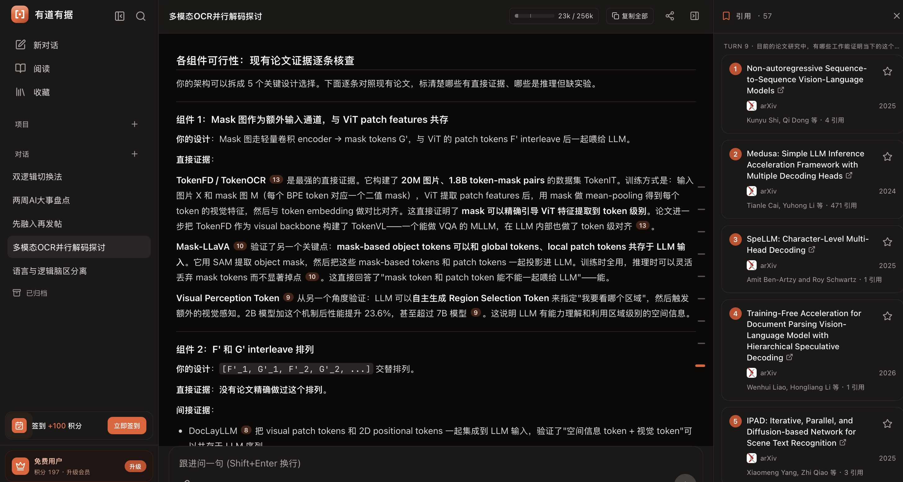
Task: Click the 引用 bookmark icon in header
Action: pyautogui.click(x=726, y=16)
